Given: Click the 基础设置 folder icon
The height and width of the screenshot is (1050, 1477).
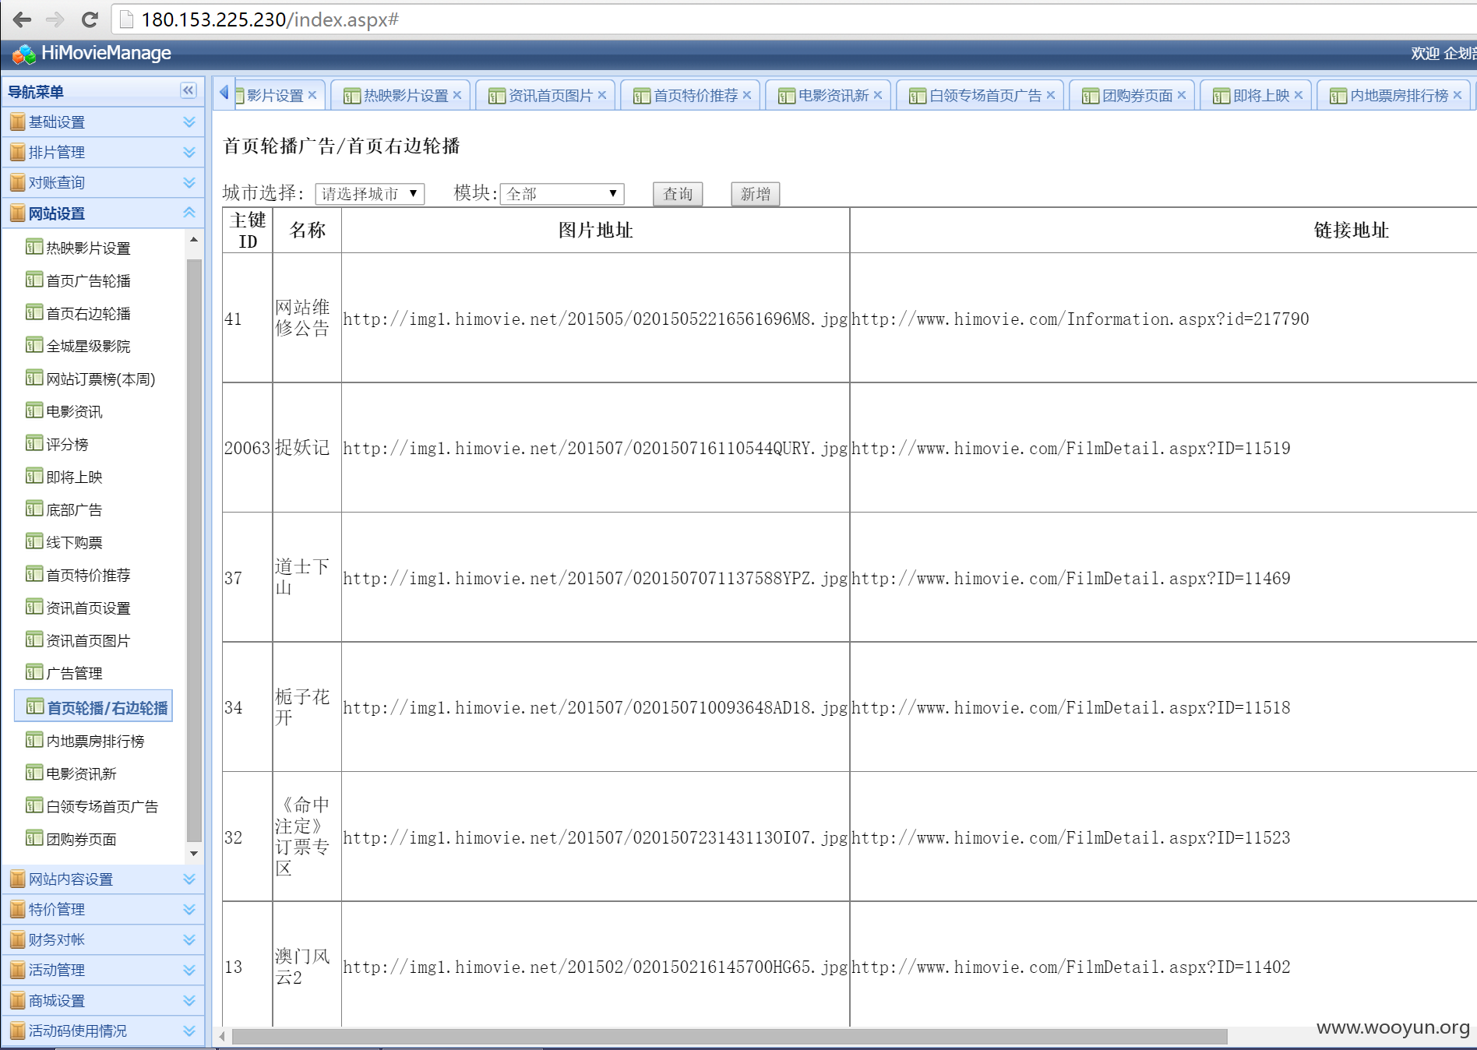Looking at the screenshot, I should tap(17, 122).
